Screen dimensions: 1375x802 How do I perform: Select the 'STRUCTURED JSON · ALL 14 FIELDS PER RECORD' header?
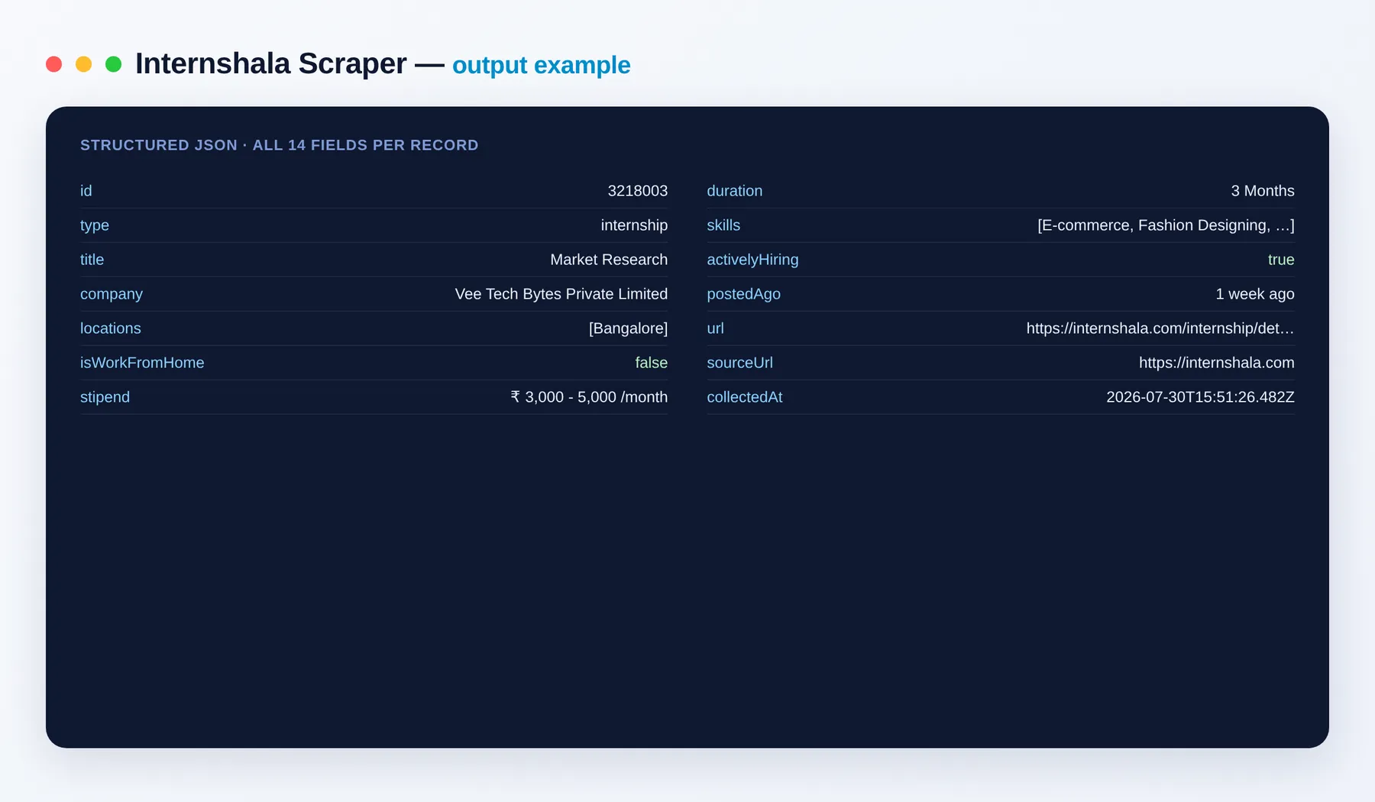click(x=279, y=145)
